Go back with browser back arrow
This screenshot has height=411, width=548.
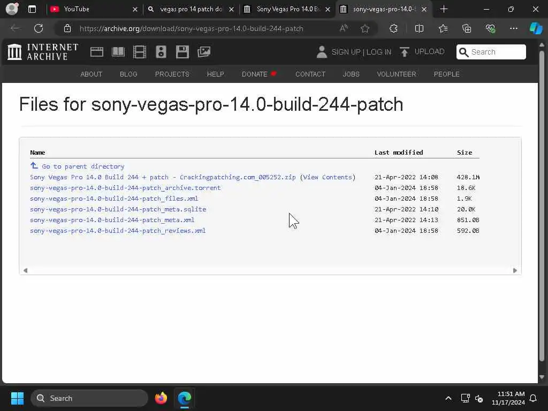[x=15, y=28]
